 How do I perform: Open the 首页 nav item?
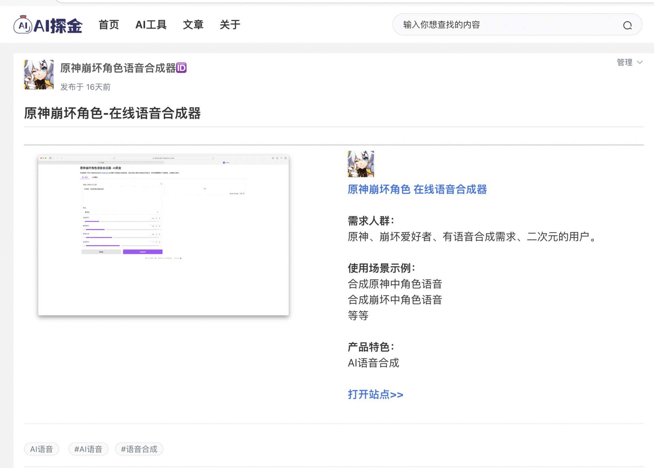tap(109, 25)
